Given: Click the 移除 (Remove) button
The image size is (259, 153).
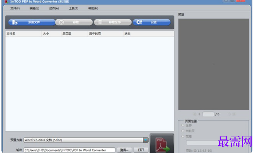Looking at the screenshot, I should click(x=74, y=22).
